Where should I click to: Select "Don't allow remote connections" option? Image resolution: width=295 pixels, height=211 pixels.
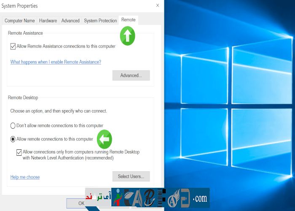(13, 126)
